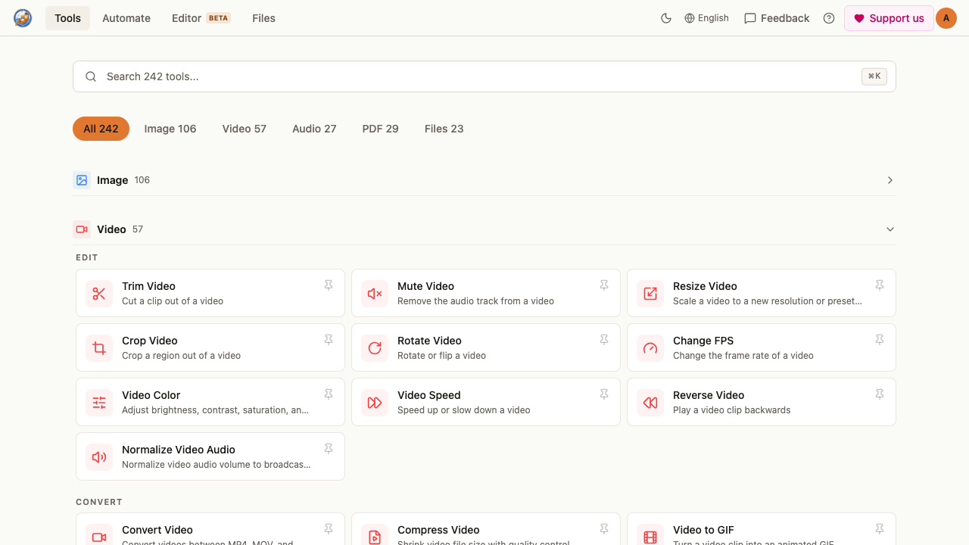This screenshot has width=969, height=545.
Task: Open the Editor beta tab
Action: tap(201, 18)
